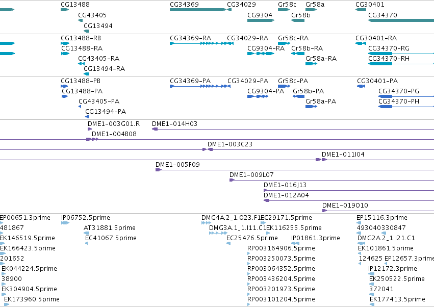Image resolution: width=434 pixels, height=307 pixels.
Task: Click protein CG13494-PA
Action: coord(87,117)
